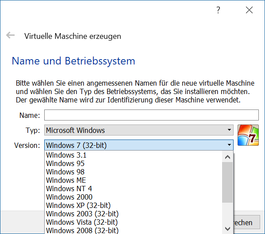Open help with the question mark
This screenshot has height=234, width=265.
(218, 10)
